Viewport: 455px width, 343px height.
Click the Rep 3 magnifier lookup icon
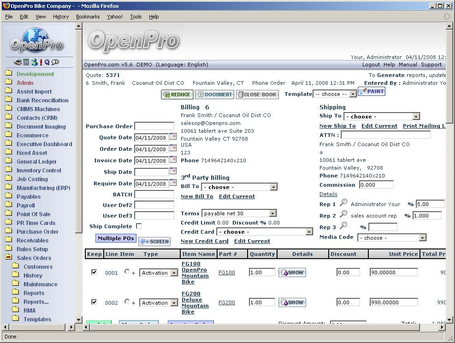point(343,226)
